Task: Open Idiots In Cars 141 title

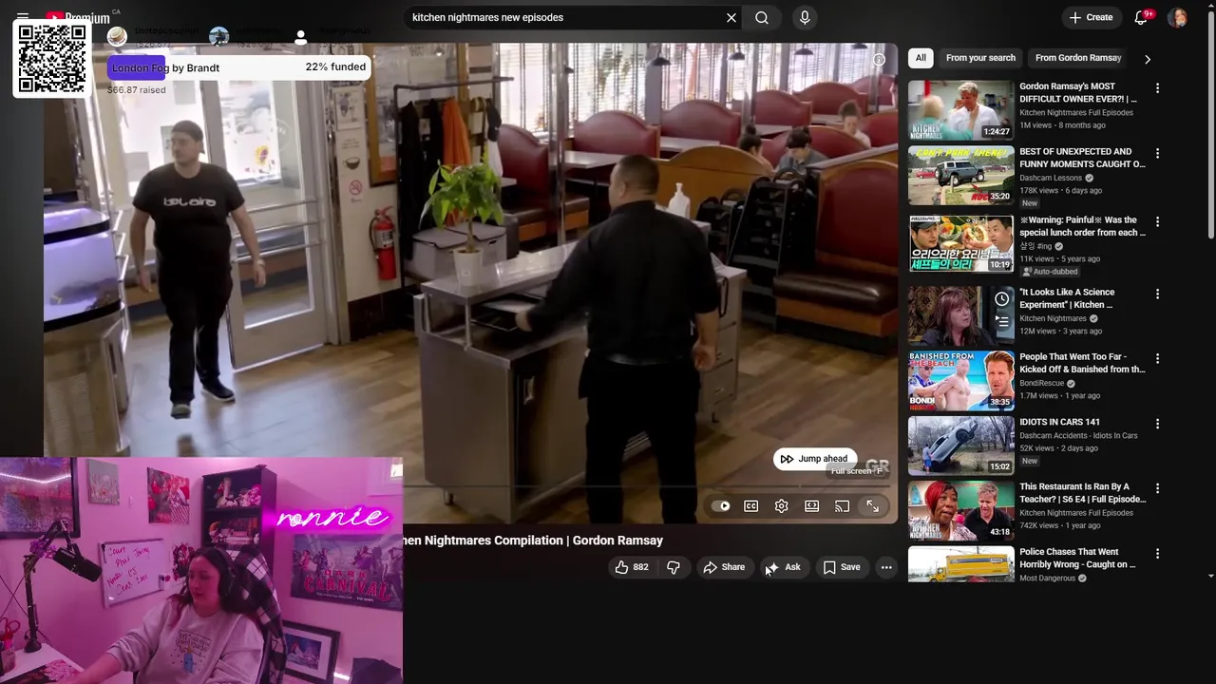Action: [1059, 422]
